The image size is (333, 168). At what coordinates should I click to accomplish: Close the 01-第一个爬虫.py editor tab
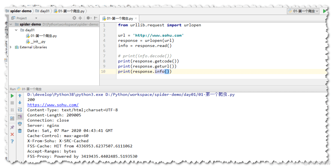tap(136, 18)
